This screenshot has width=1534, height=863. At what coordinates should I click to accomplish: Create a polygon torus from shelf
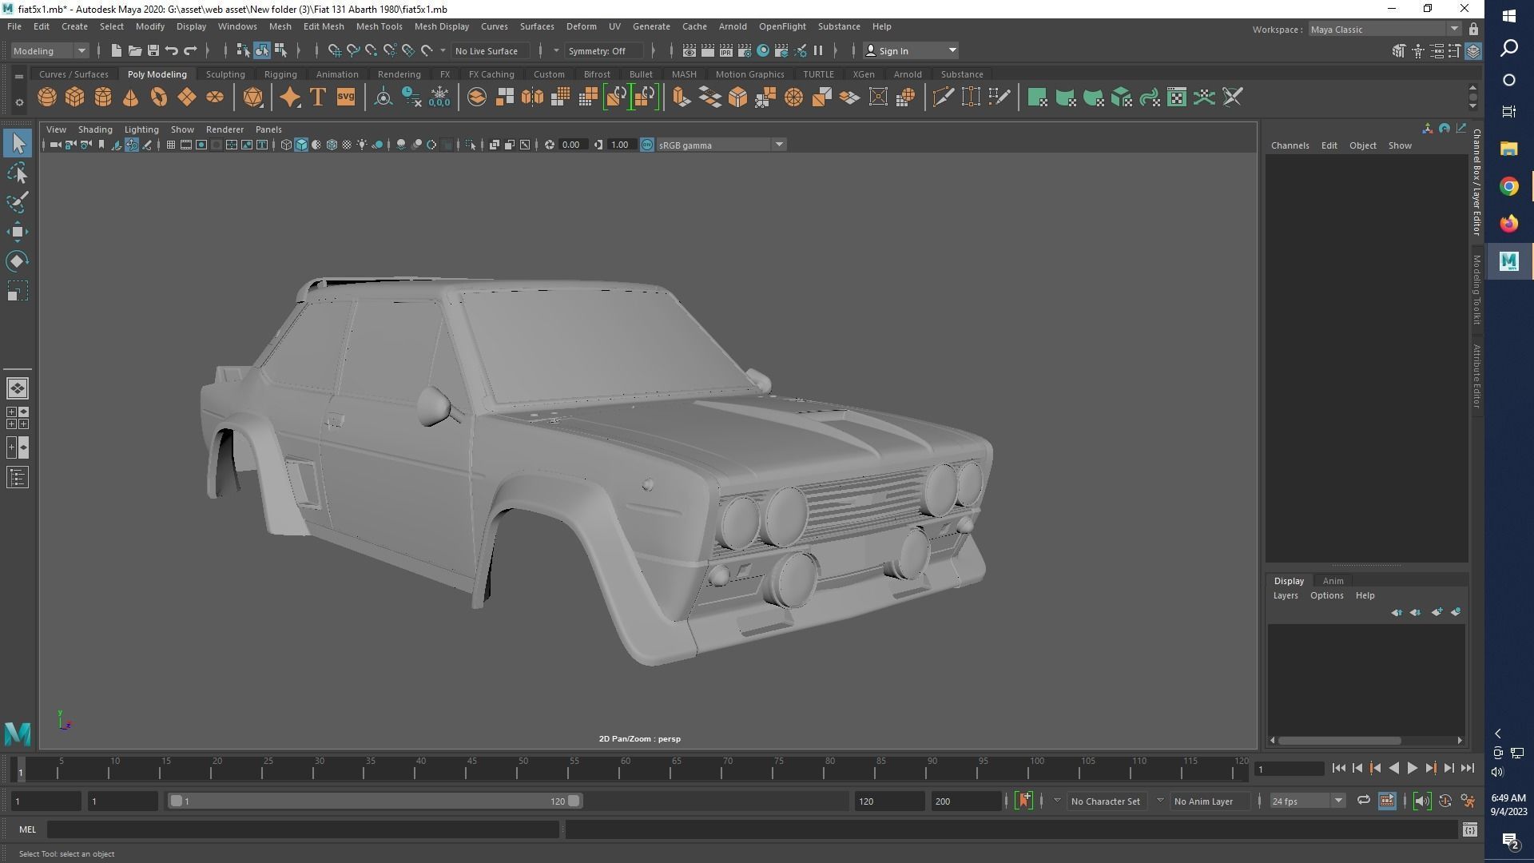pos(159,97)
